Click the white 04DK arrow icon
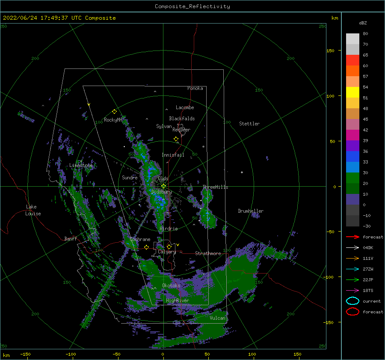This screenshot has height=360, width=385. click(352, 248)
